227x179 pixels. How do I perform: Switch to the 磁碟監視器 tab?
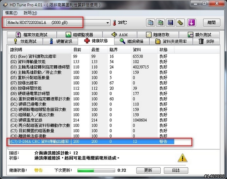click(79, 35)
